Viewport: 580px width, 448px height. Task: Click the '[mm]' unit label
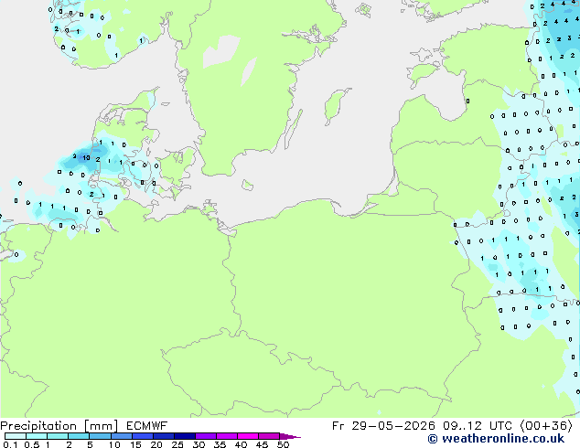coord(102,426)
